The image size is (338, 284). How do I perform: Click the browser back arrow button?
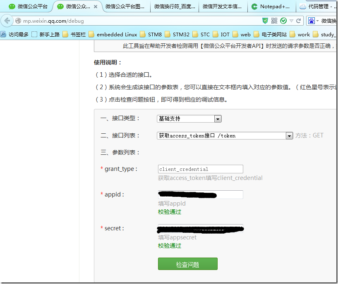click(7, 21)
